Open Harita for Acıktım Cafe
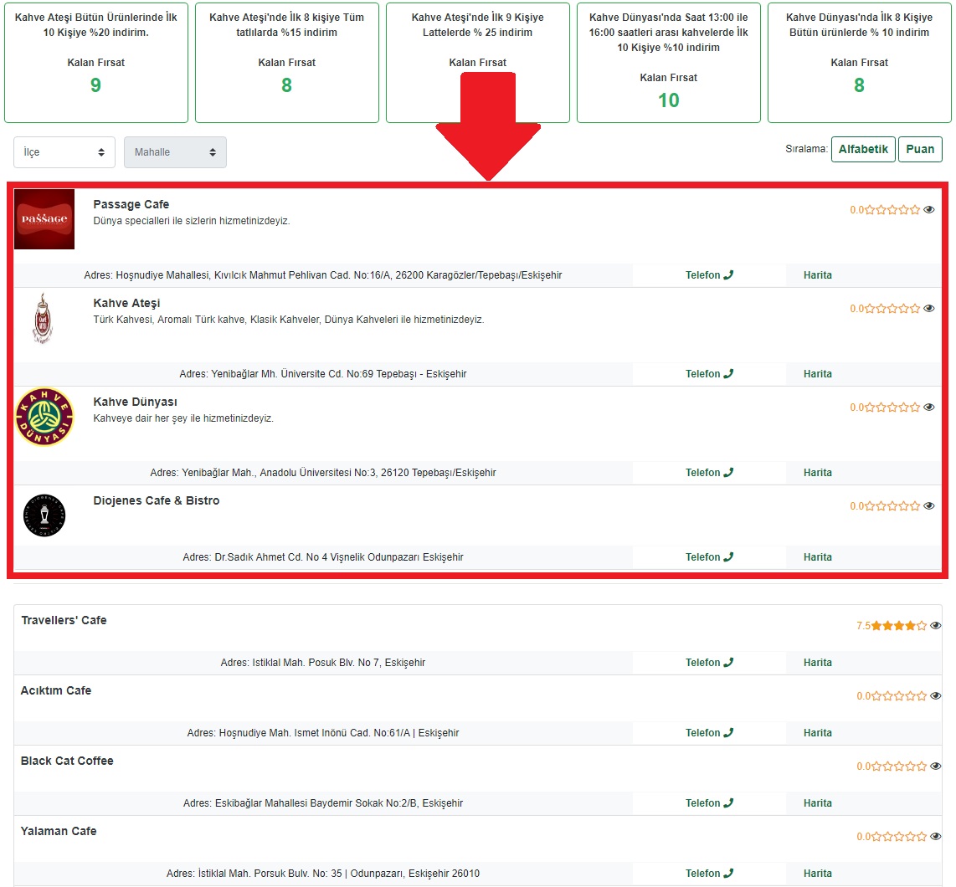 tap(818, 733)
